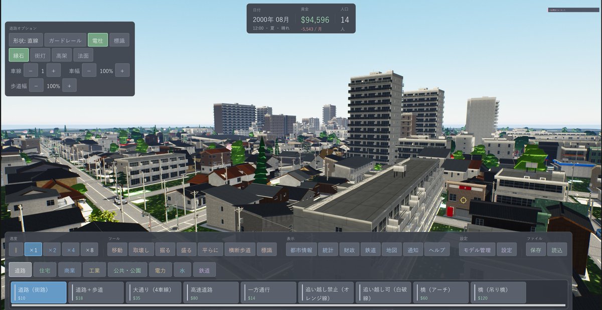Screen dimensions: 602x310
Task: Toggle the 標識 option in road options
Action: coord(119,40)
